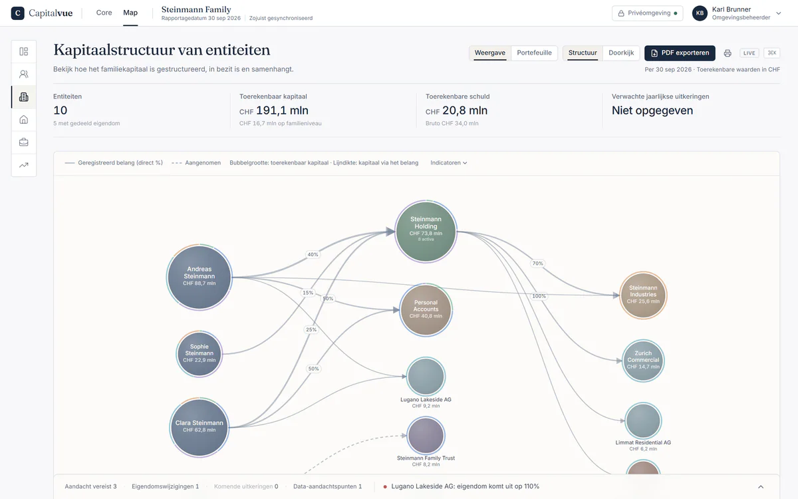Switch to the Core tab
This screenshot has width=798, height=499.
pyautogui.click(x=104, y=13)
